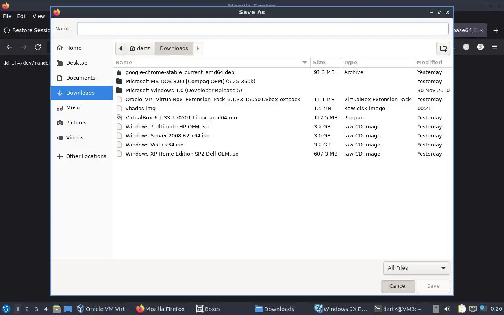Screen dimensions: 504x315
Task: Click the Name input field
Action: coord(263,28)
